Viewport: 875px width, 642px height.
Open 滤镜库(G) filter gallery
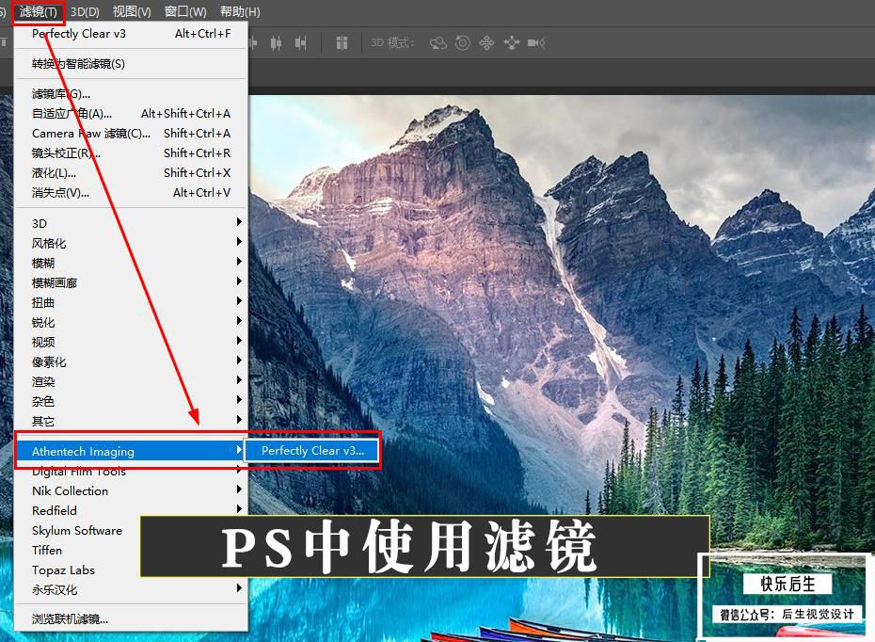coord(131,94)
